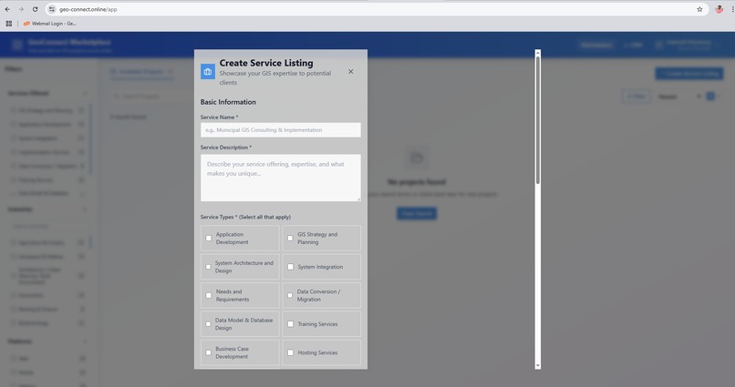Select the blurred Available Projects tab

click(141, 72)
